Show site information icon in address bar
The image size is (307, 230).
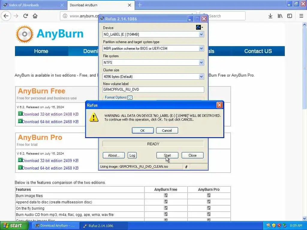click(x=65, y=16)
